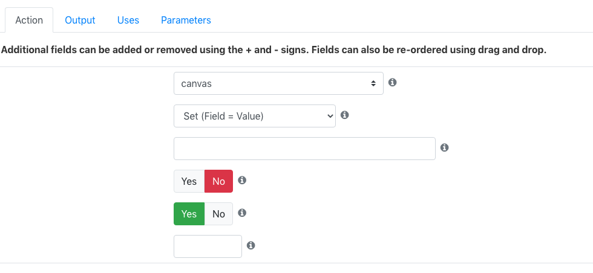593x273 pixels.
Task: Click the up-down arrows of the canvas select
Action: (373, 84)
